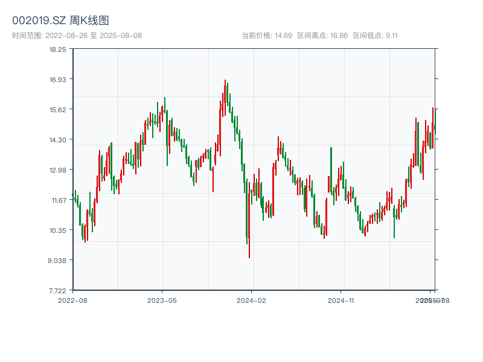The height and width of the screenshot is (362, 483).
Task: Click the x-axis label 2024-02
Action: tap(251, 300)
